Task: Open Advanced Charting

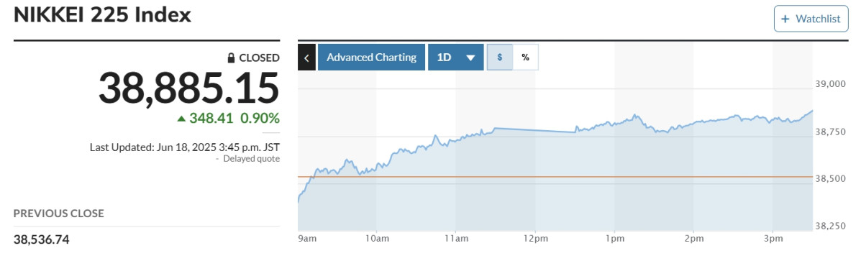Action: (x=371, y=57)
